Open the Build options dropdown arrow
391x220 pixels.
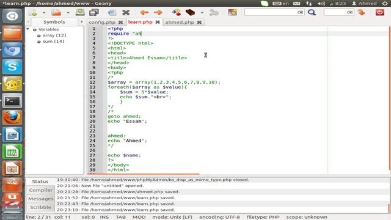click(x=202, y=12)
